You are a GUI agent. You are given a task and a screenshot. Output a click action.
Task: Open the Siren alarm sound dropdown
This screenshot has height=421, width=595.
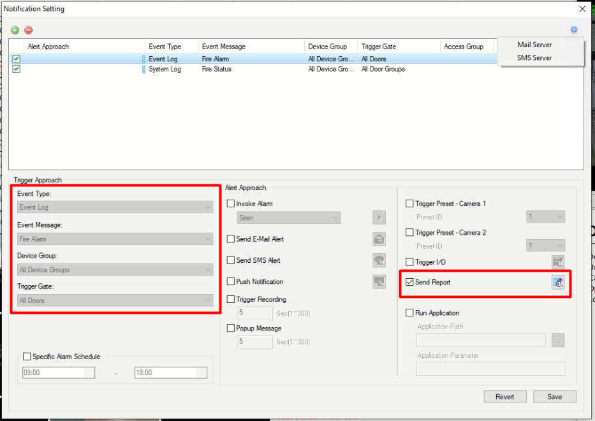pyautogui.click(x=289, y=218)
